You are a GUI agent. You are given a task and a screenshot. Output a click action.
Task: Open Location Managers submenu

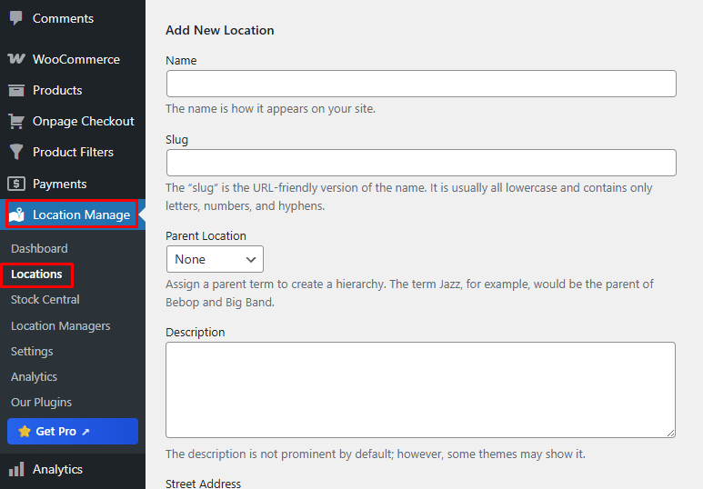61,326
